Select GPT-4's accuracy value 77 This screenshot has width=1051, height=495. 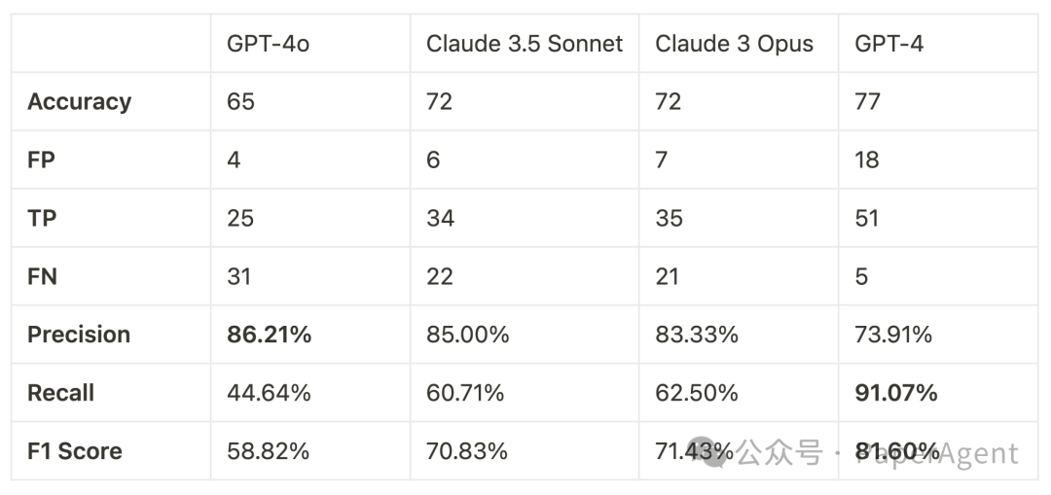[x=867, y=102]
